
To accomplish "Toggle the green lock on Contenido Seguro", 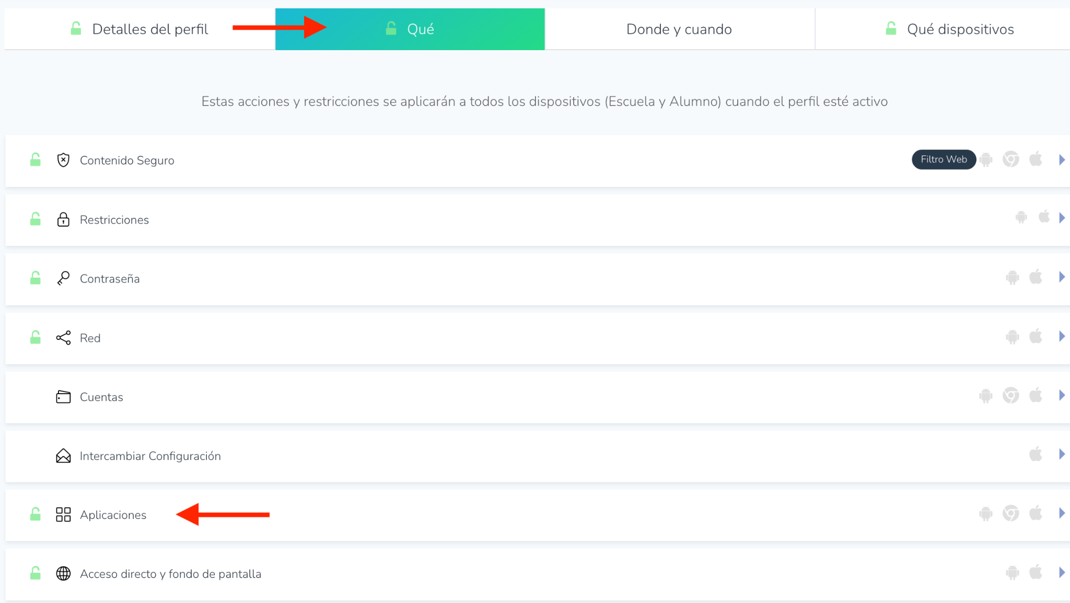I will [36, 160].
